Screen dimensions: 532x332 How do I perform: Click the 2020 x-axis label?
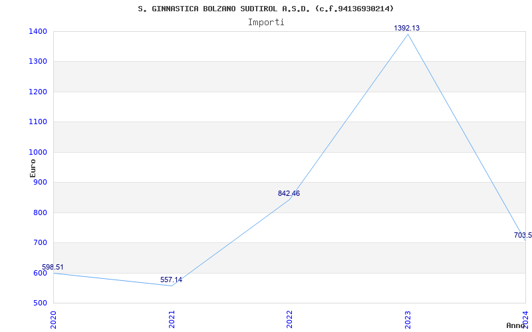pyautogui.click(x=53, y=319)
